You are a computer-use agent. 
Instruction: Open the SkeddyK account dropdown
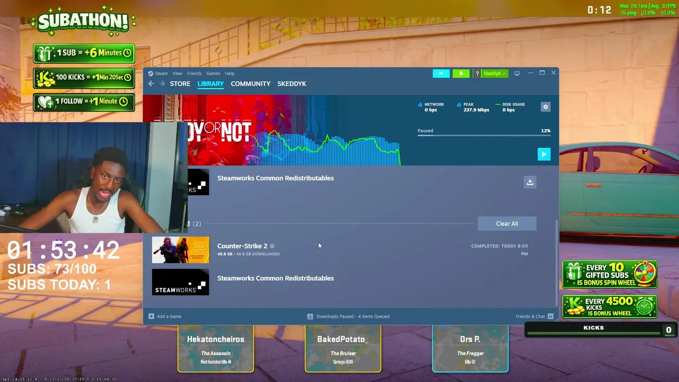coord(495,73)
